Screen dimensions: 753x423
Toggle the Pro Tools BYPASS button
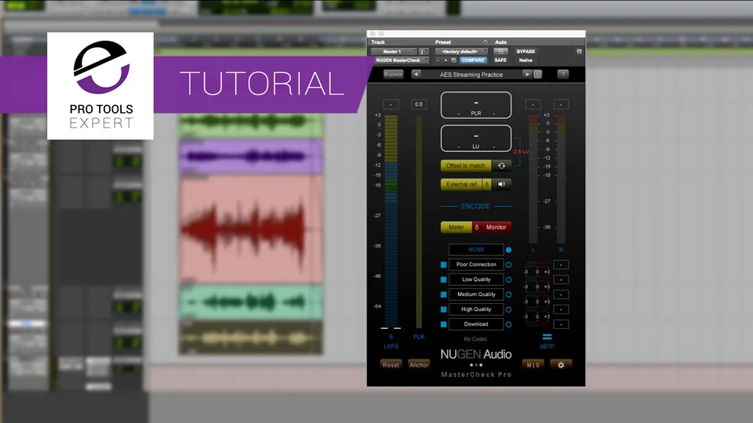tap(526, 52)
